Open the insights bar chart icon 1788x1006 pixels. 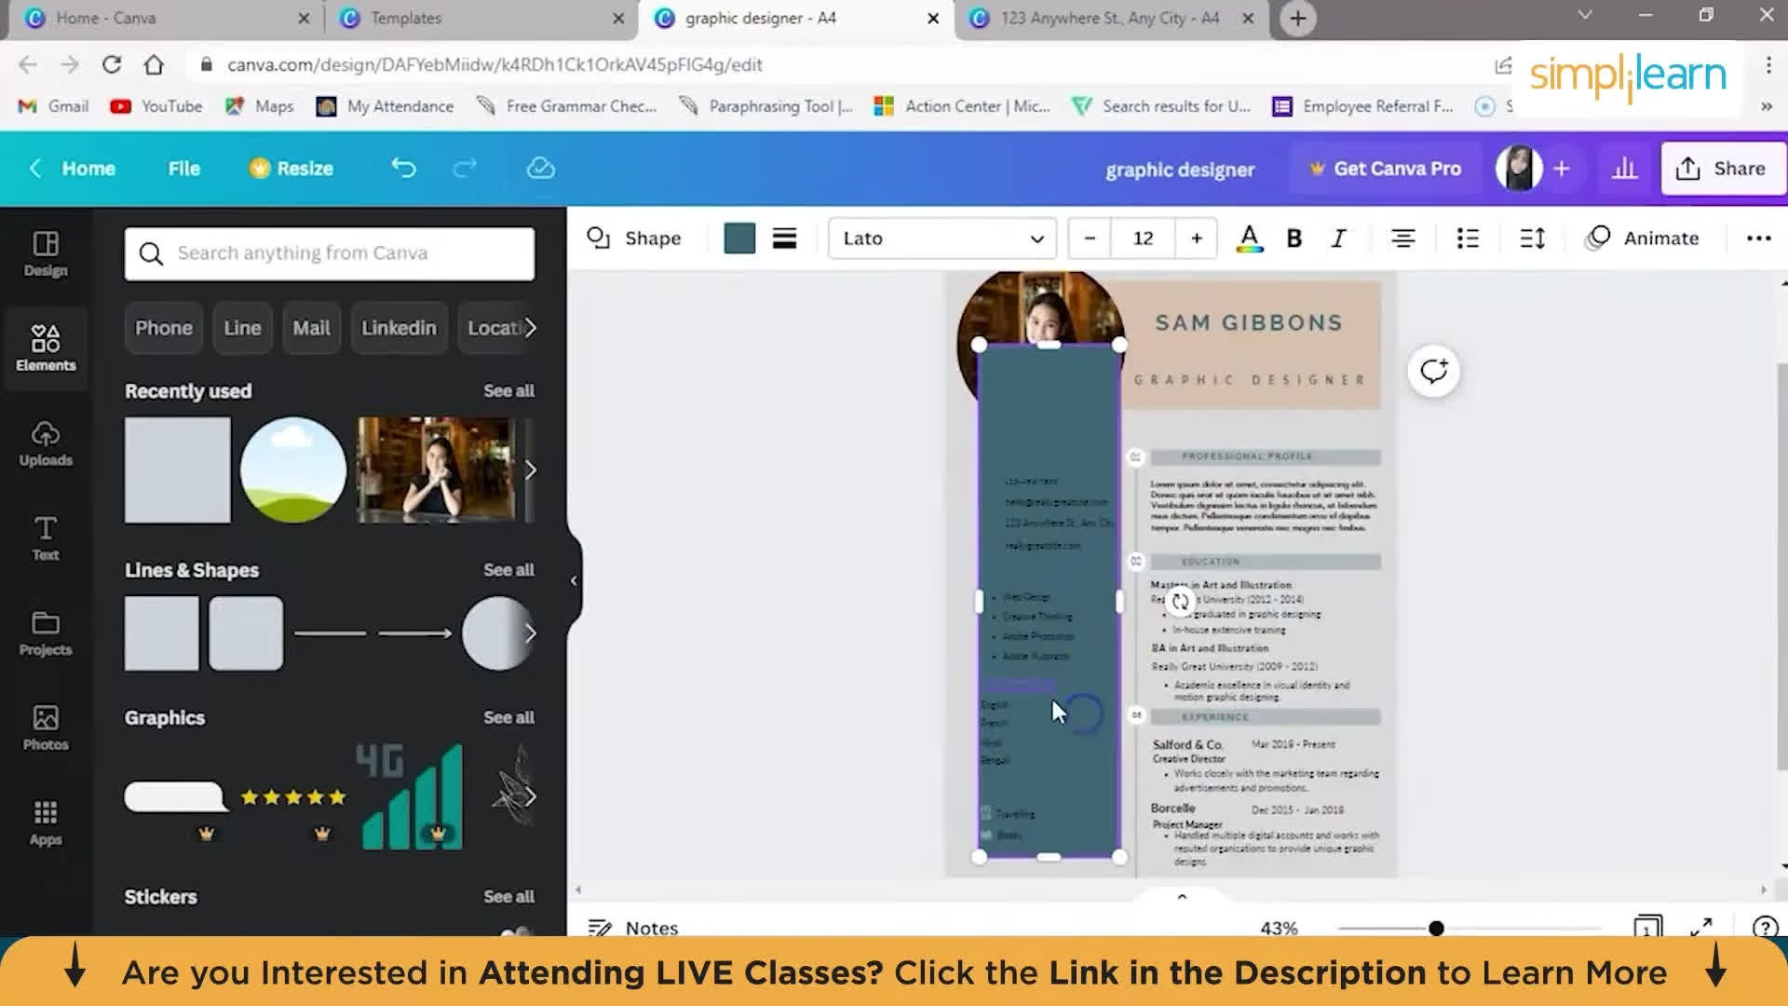[1625, 169]
